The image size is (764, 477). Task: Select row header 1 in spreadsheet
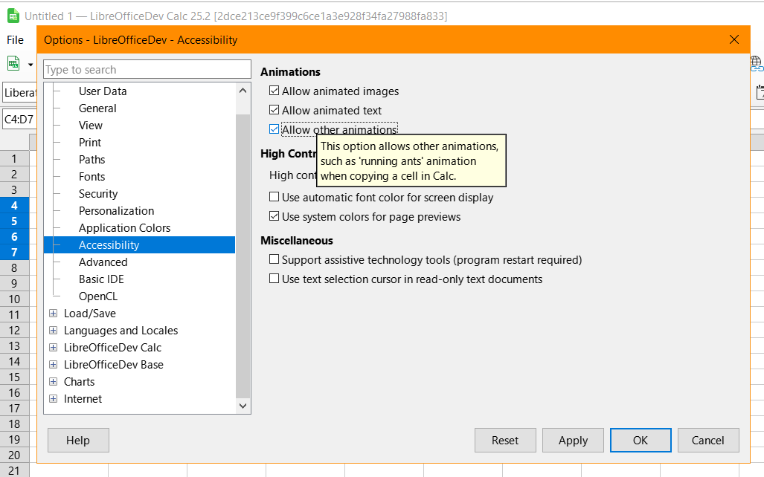(x=14, y=159)
